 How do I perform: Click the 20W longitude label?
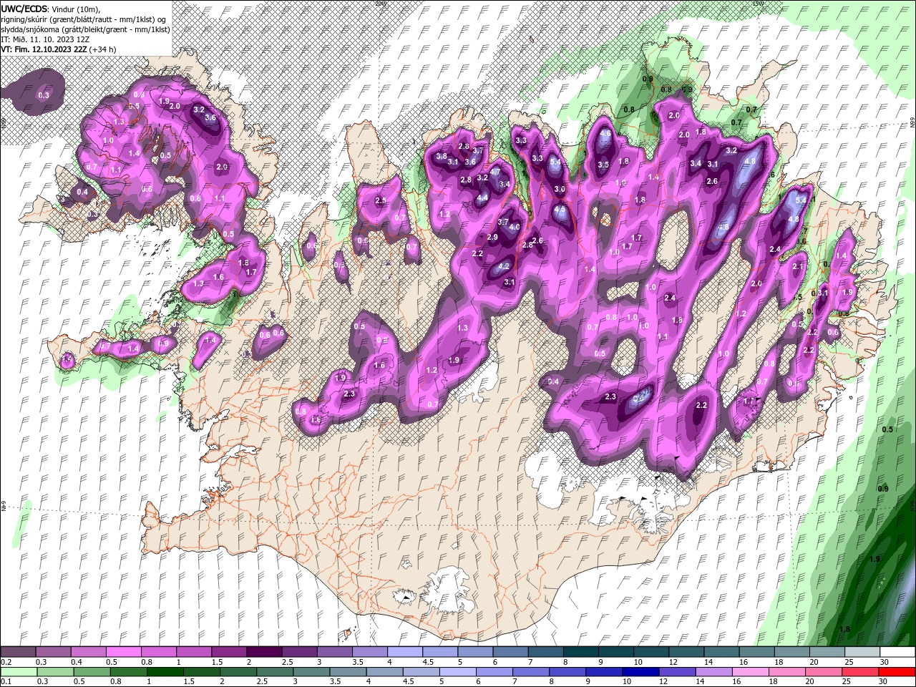click(x=379, y=4)
